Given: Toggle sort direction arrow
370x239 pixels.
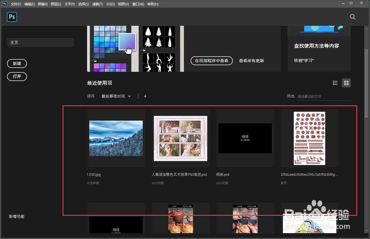Looking at the screenshot, I should click(145, 96).
